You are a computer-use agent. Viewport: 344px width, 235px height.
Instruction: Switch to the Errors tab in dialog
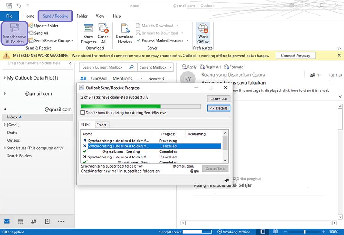[x=101, y=125]
